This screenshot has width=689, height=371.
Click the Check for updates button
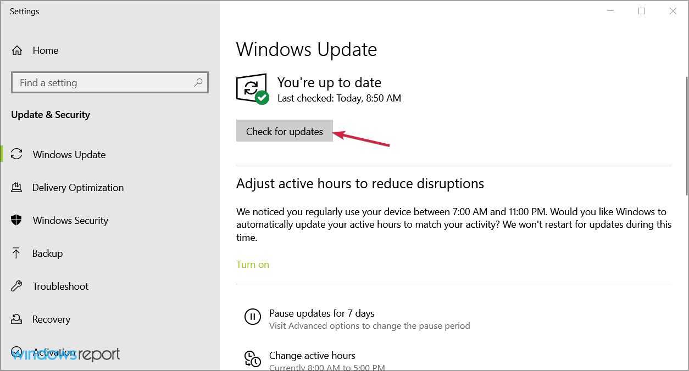click(x=285, y=131)
